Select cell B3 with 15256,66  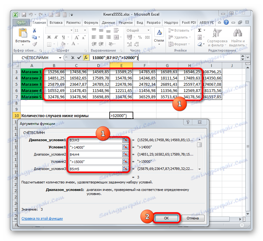point(54,72)
